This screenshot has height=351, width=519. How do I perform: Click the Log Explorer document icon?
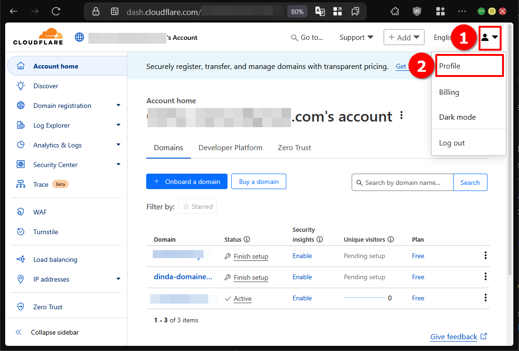pos(21,125)
